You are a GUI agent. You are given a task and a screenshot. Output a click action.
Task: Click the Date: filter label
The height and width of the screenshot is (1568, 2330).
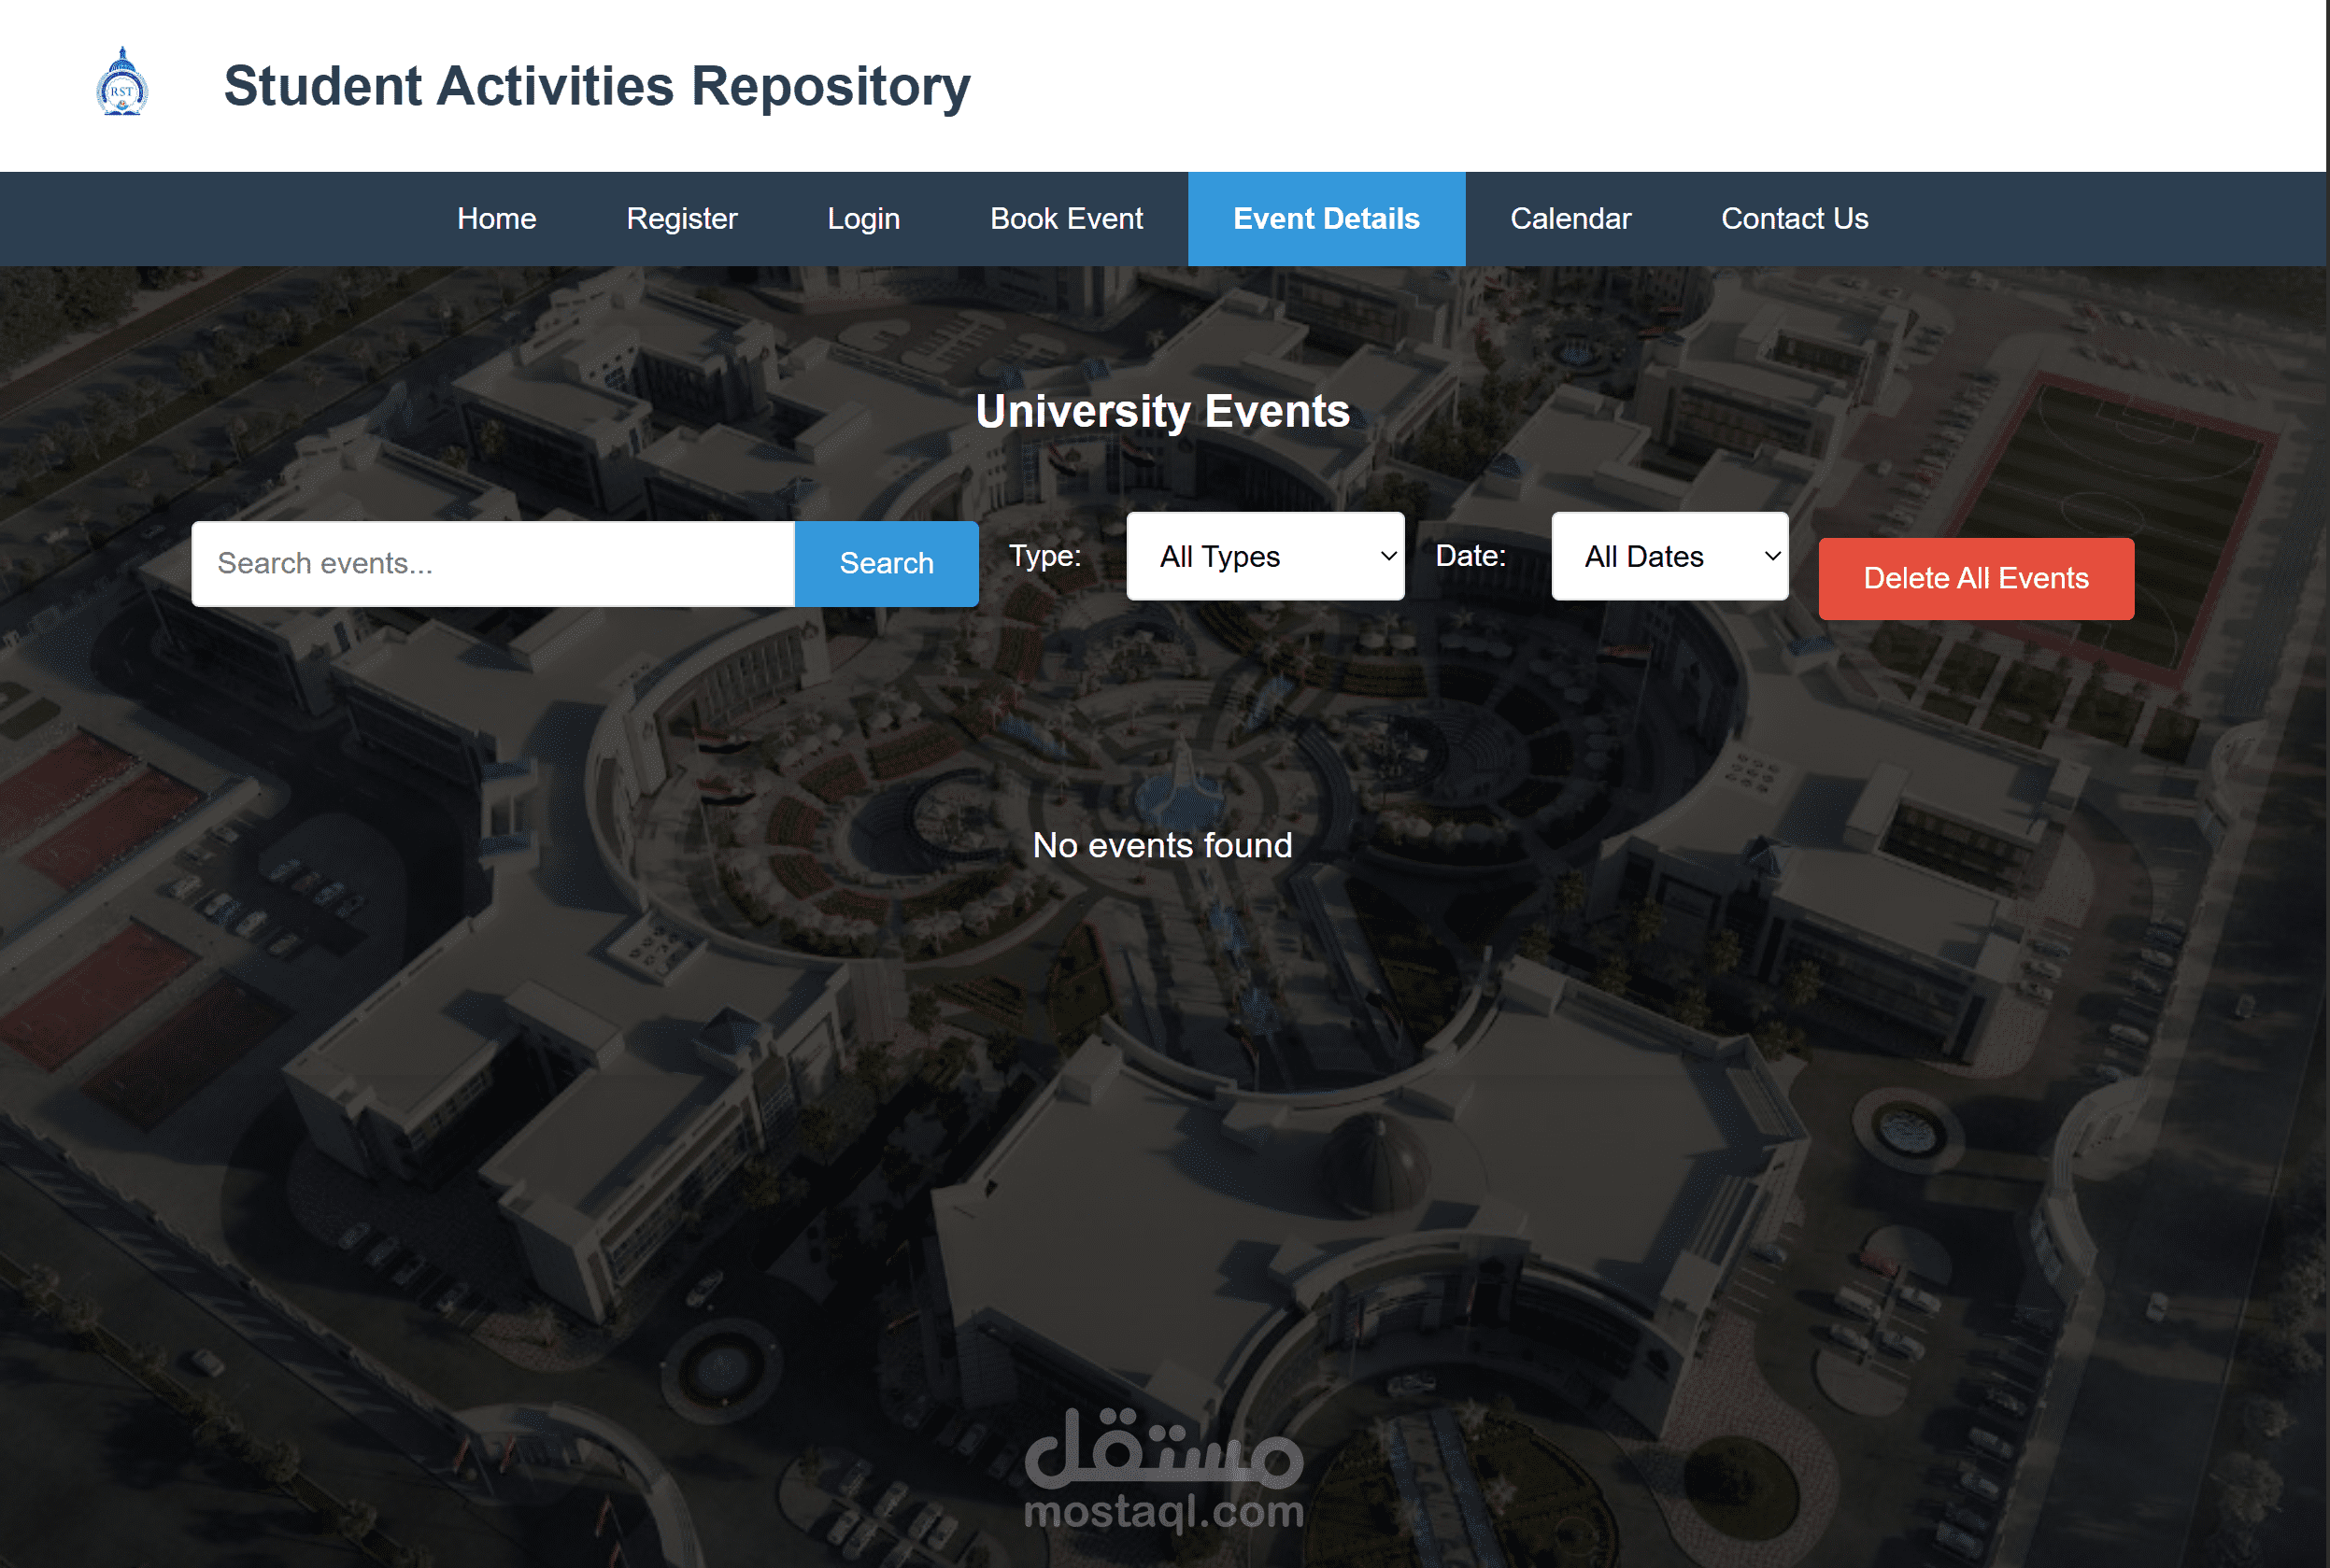click(1470, 556)
